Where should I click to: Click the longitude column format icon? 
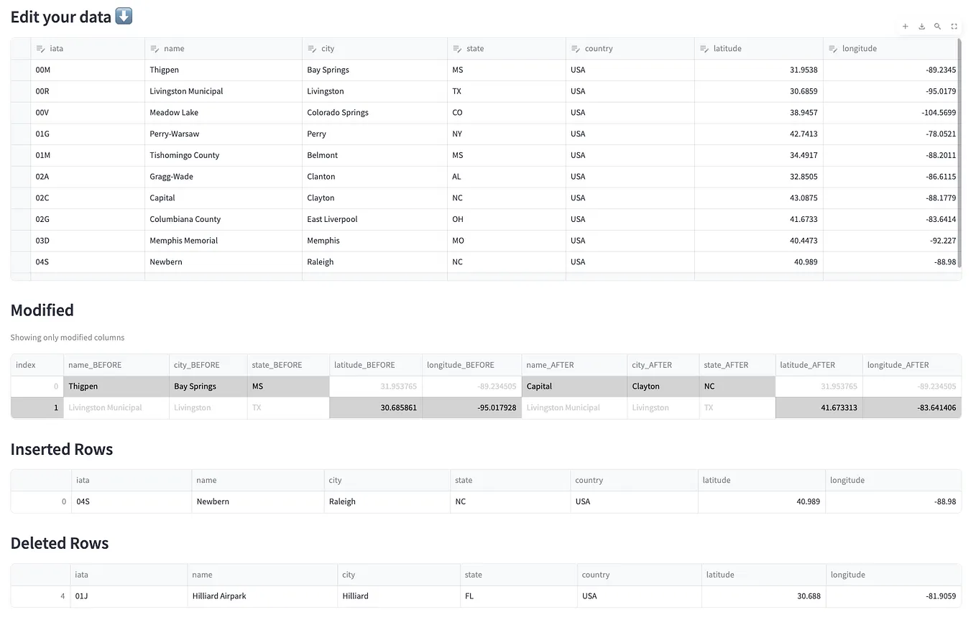pyautogui.click(x=833, y=48)
